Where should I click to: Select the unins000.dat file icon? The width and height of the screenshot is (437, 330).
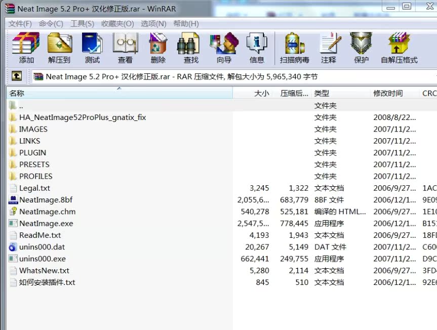click(x=13, y=246)
